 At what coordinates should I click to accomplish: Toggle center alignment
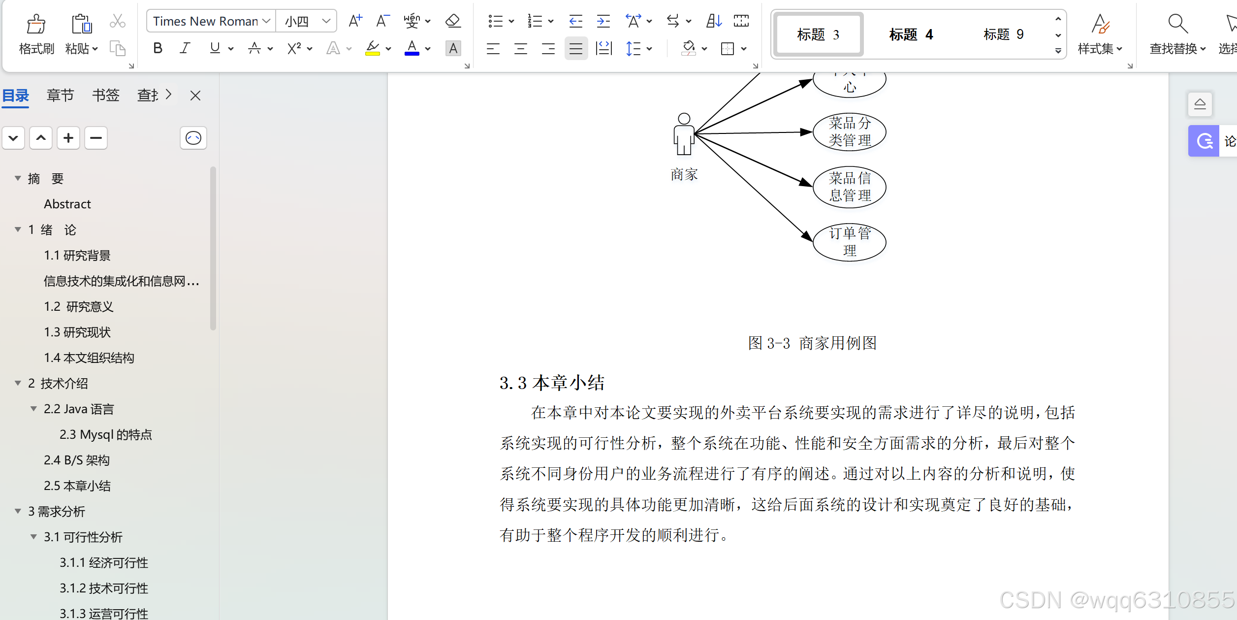tap(520, 48)
